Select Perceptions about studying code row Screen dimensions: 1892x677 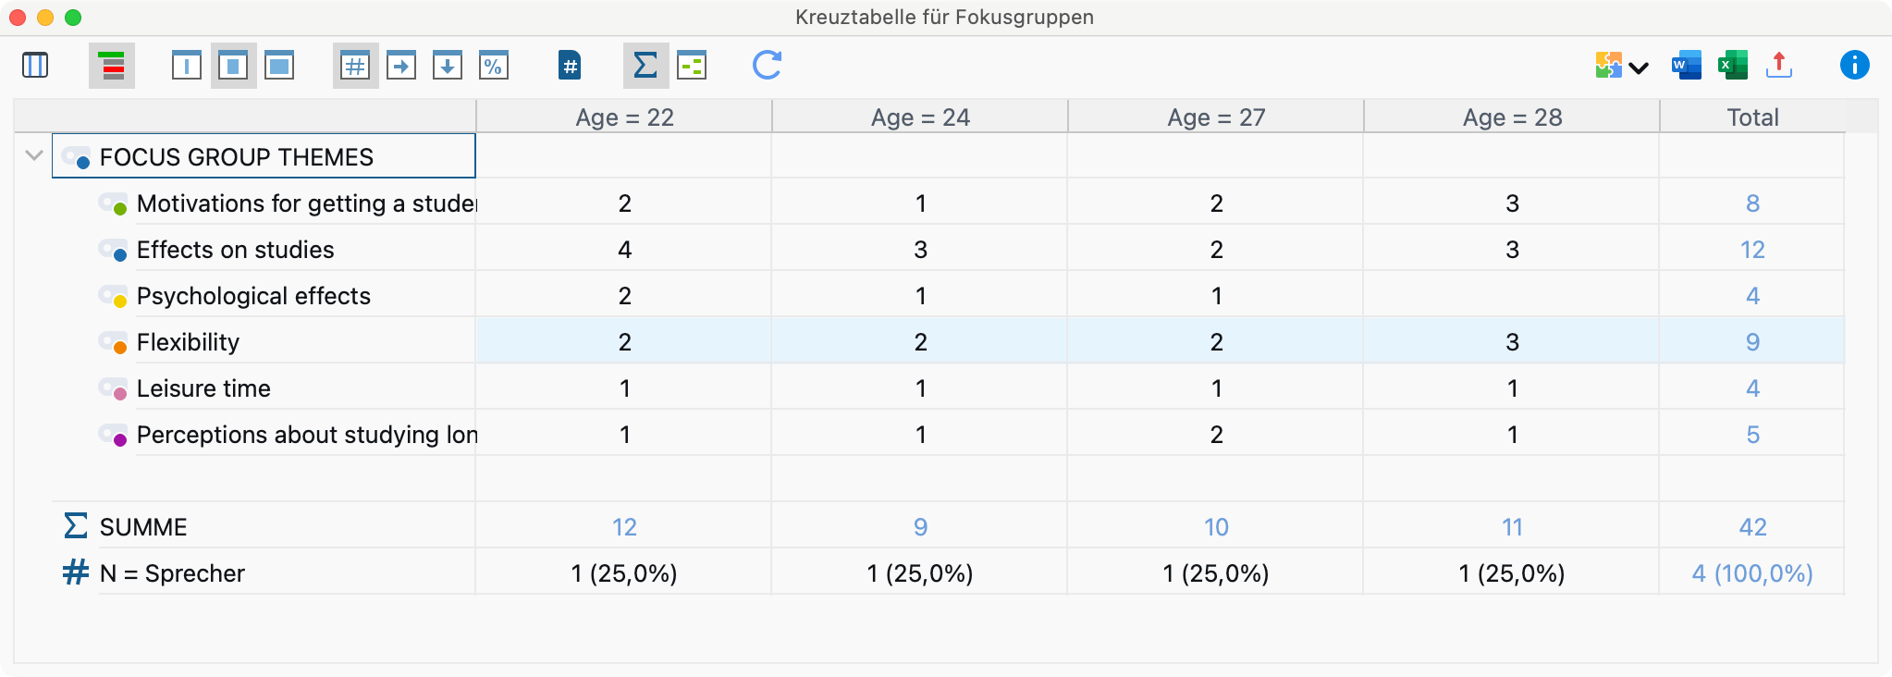[306, 435]
